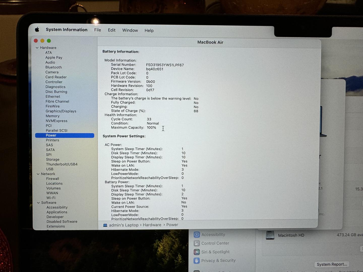The height and width of the screenshot is (272, 363).
Task: Click the Macintosh HD drive icon
Action: (x=270, y=235)
